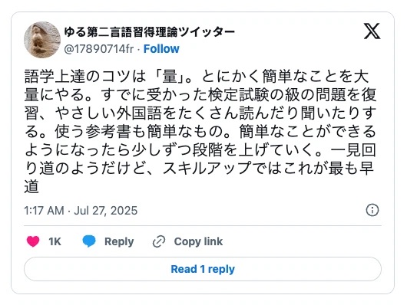
Task: Click the X logo icon
Action: [x=372, y=31]
